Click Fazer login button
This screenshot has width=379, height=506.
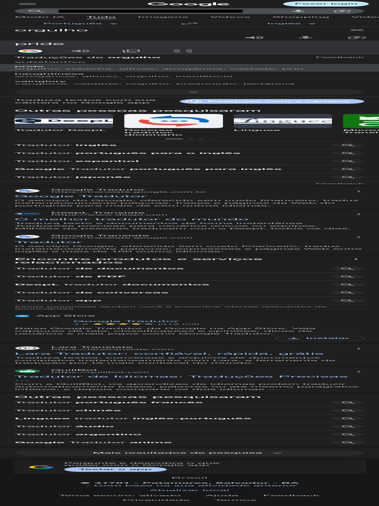coord(326,4)
